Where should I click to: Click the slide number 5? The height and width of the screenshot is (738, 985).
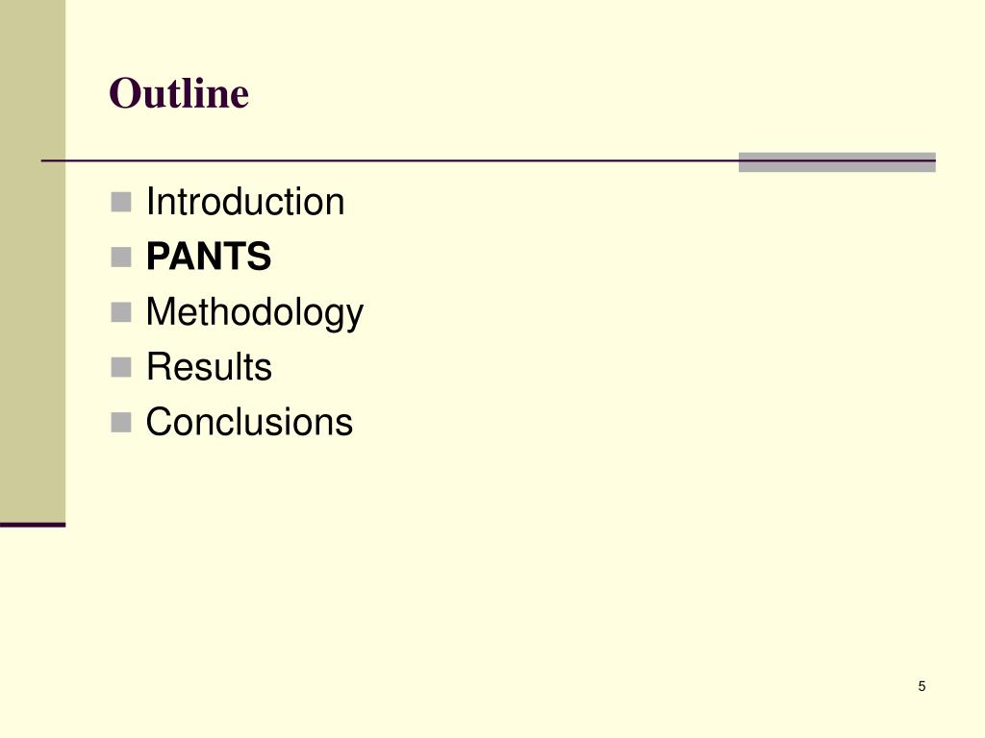(x=922, y=686)
